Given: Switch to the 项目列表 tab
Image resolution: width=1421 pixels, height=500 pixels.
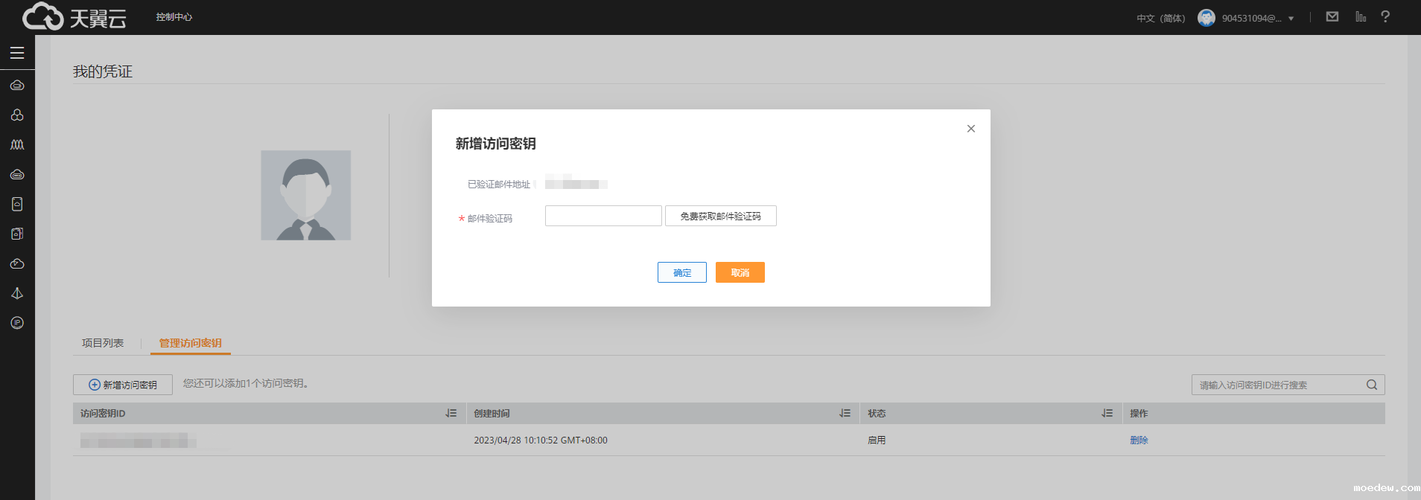Looking at the screenshot, I should pos(103,343).
